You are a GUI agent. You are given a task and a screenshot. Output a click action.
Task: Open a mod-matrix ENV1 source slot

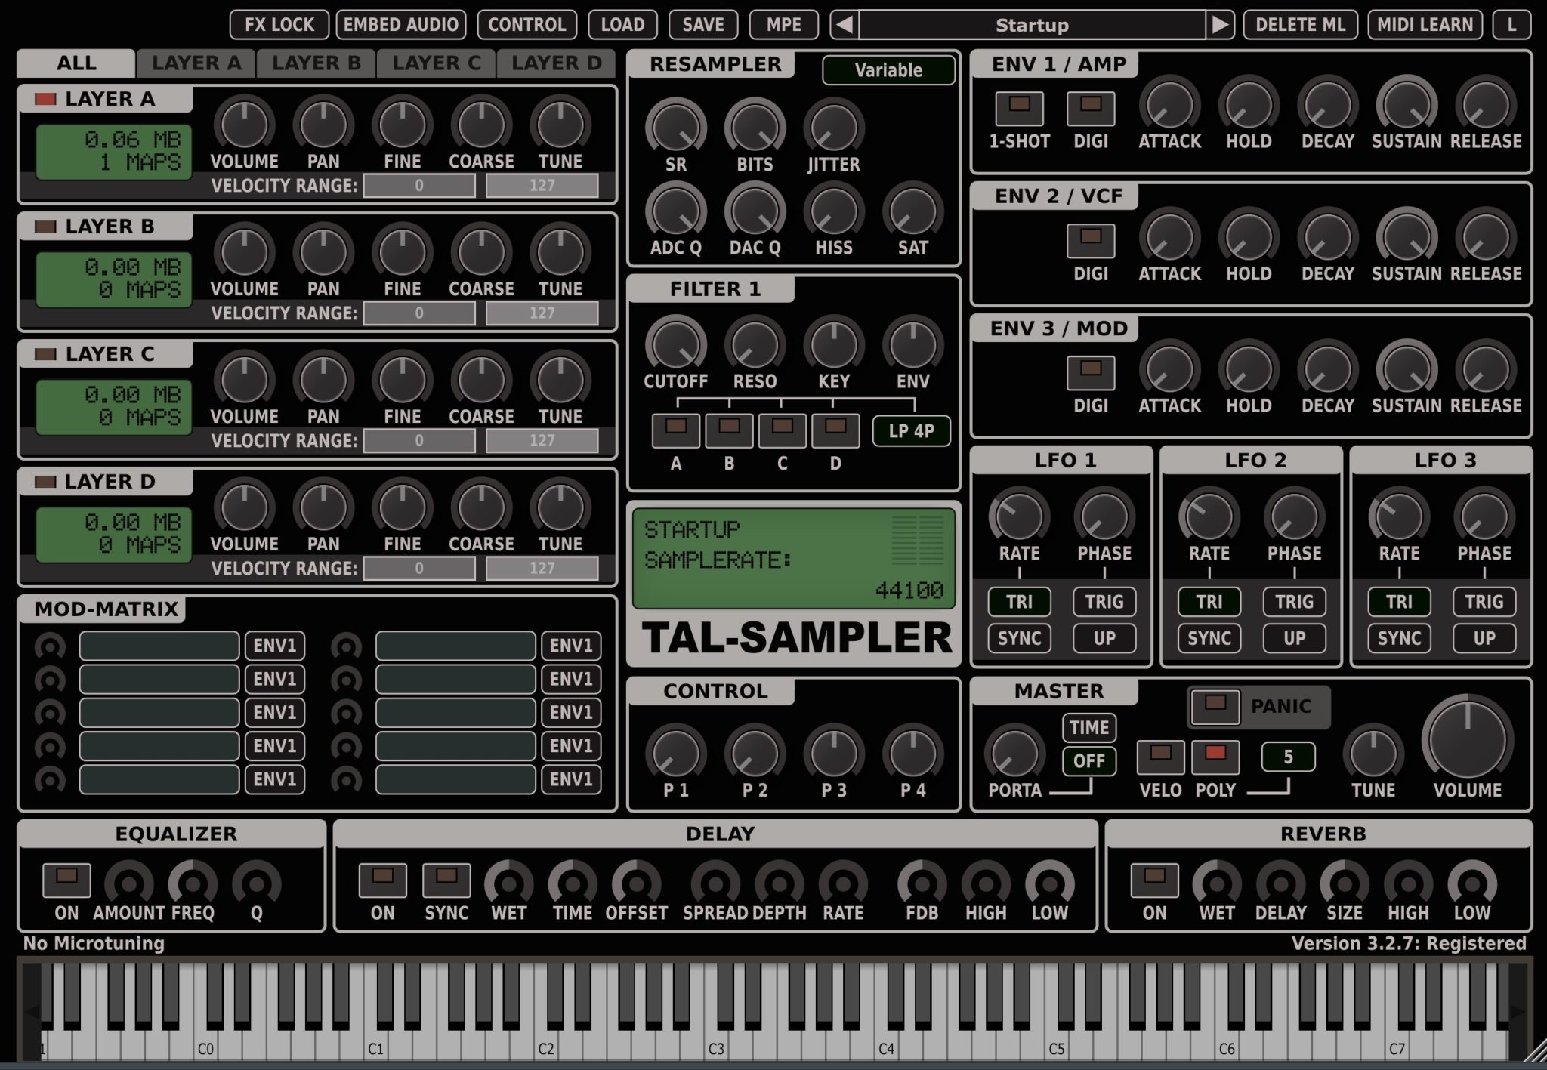coord(276,646)
